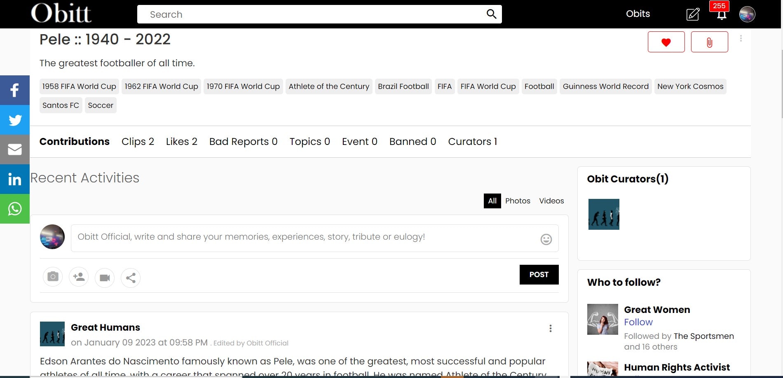The image size is (783, 378).
Task: Open the Santos FC tag
Action: 61,105
